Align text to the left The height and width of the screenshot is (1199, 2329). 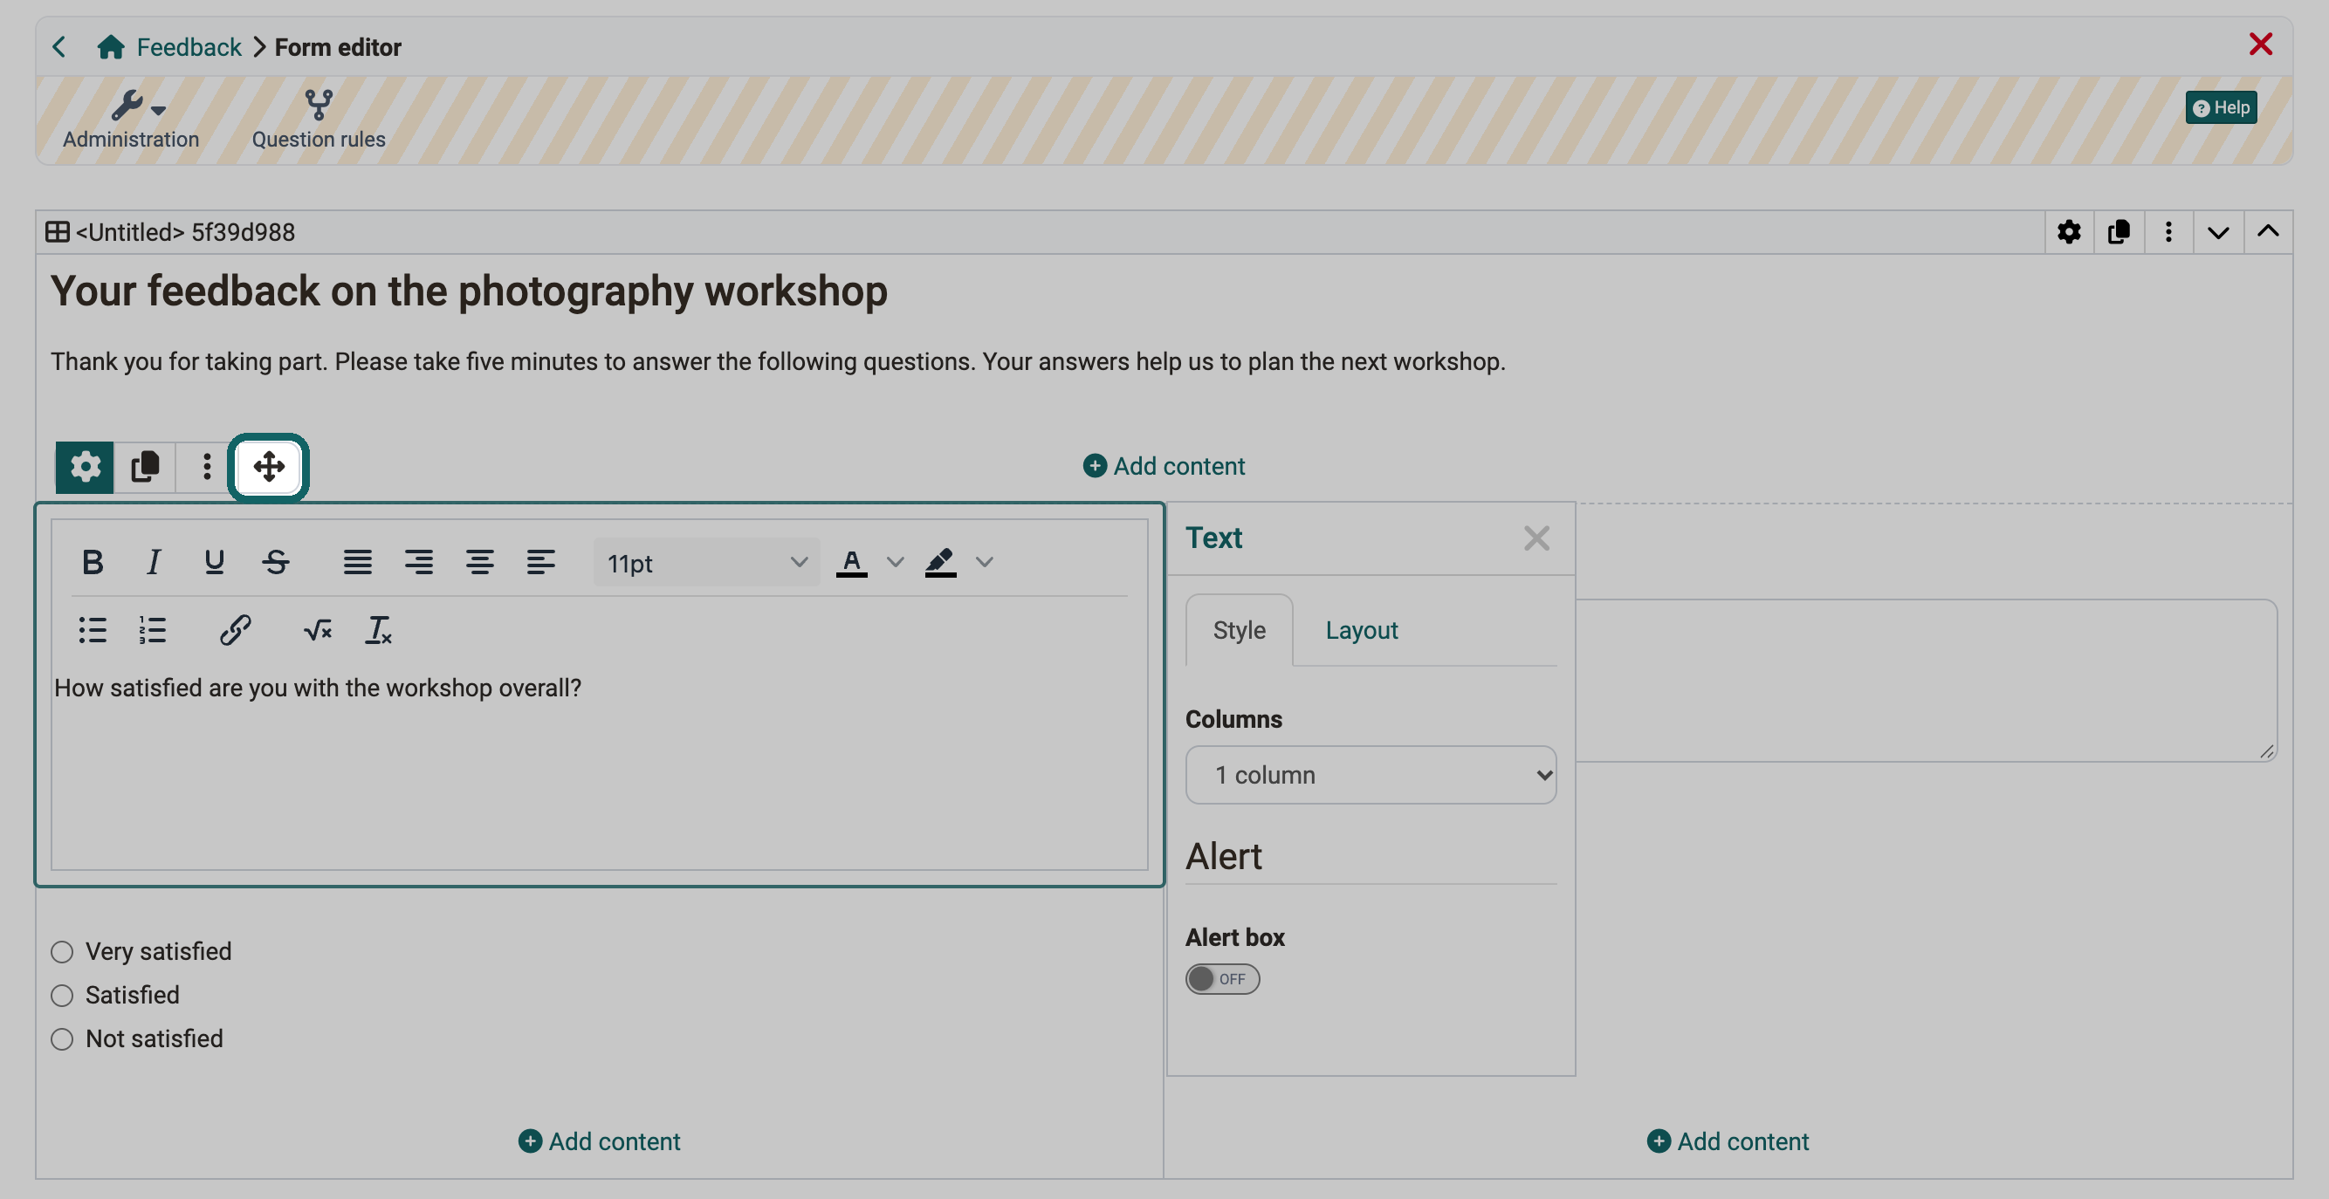(x=540, y=562)
